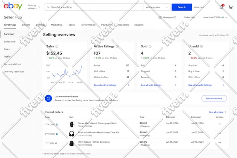237x158 pixels.
Task: Show info for Sold card
Action: click(150, 46)
